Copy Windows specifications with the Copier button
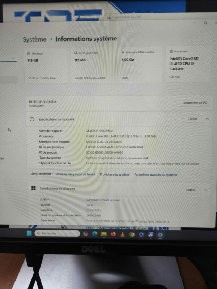The width and height of the screenshot is (217, 289). 191,190
